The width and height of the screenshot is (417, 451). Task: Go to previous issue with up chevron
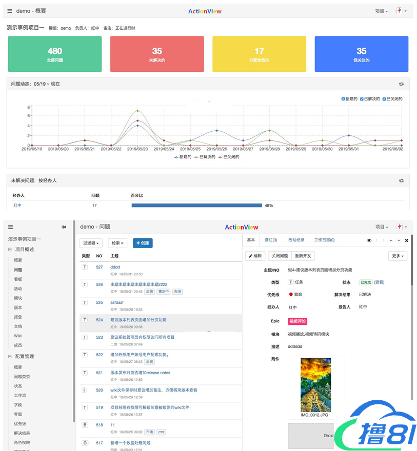[x=390, y=240]
